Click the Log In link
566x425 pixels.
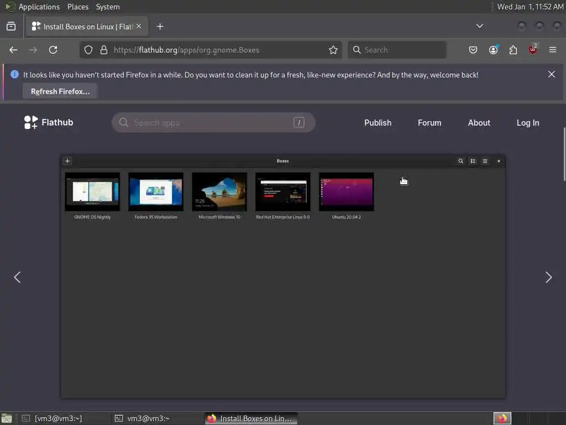pyautogui.click(x=528, y=123)
